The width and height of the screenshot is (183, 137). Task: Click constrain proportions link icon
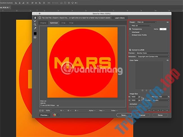tap(143, 99)
